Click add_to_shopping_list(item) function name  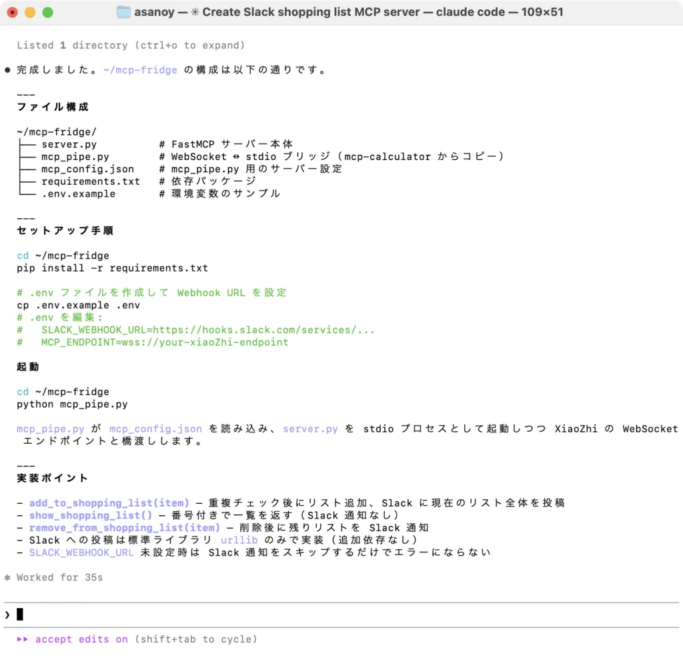point(109,503)
